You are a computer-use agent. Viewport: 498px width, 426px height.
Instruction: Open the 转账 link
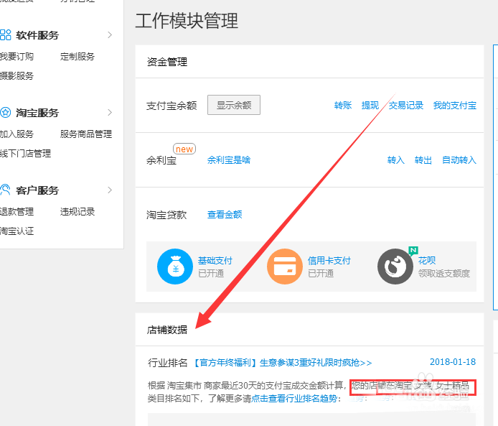tap(343, 105)
